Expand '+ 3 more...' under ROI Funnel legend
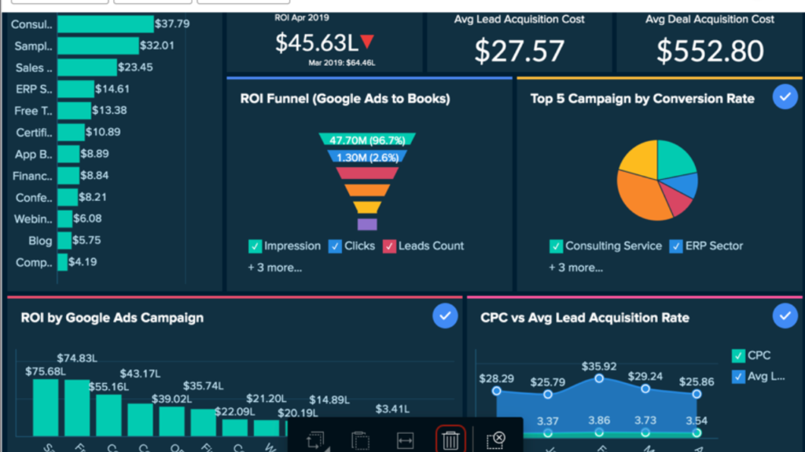 (274, 268)
